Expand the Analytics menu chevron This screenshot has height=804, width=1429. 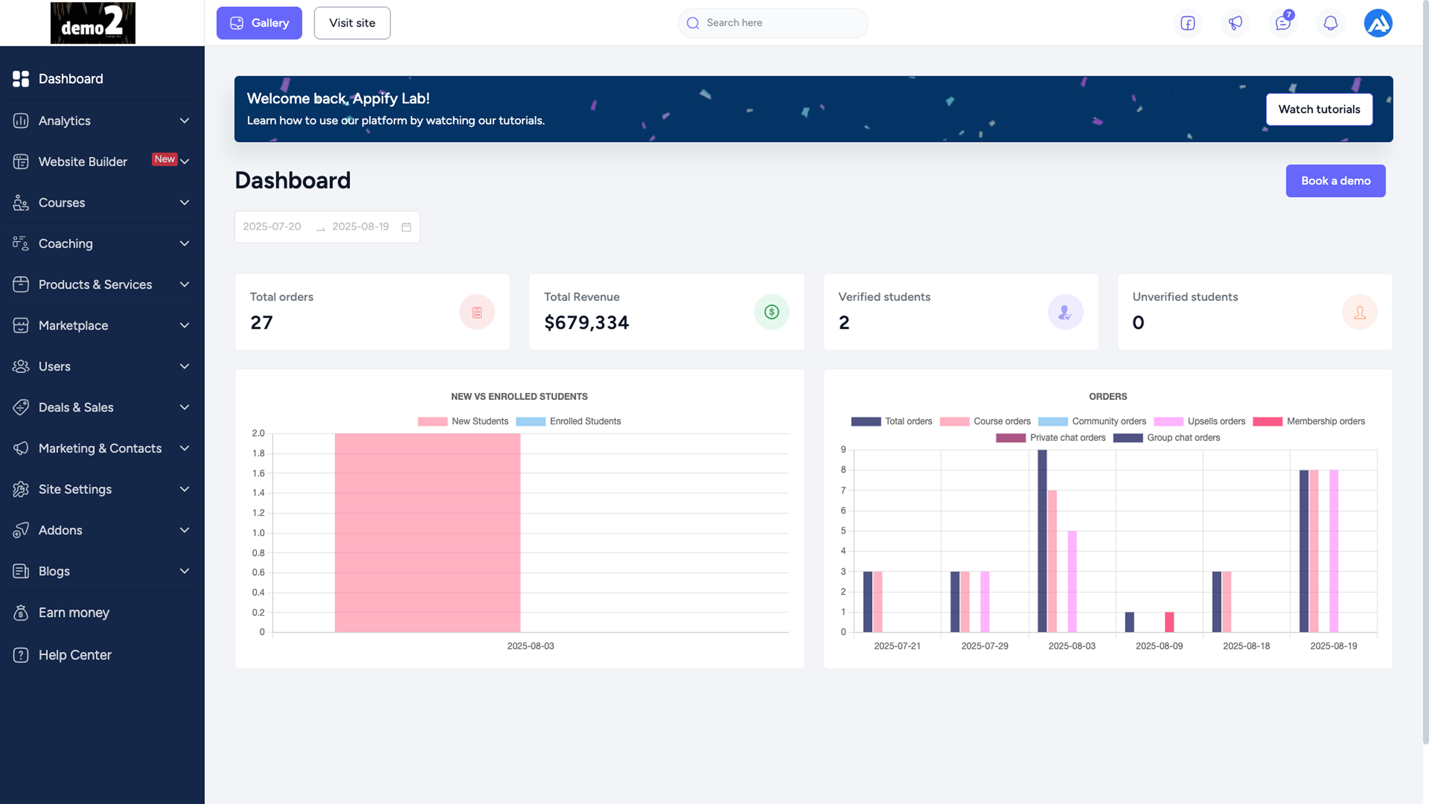click(185, 120)
